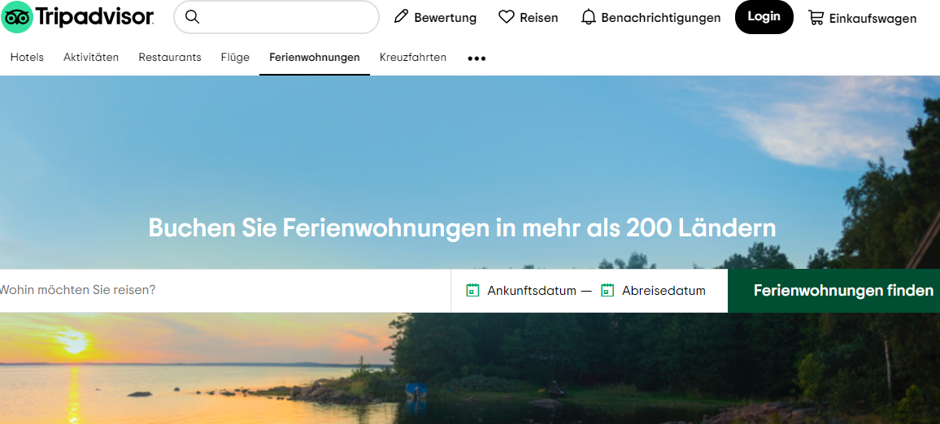Open the three-dots more menu
The width and height of the screenshot is (940, 424).
[477, 58]
